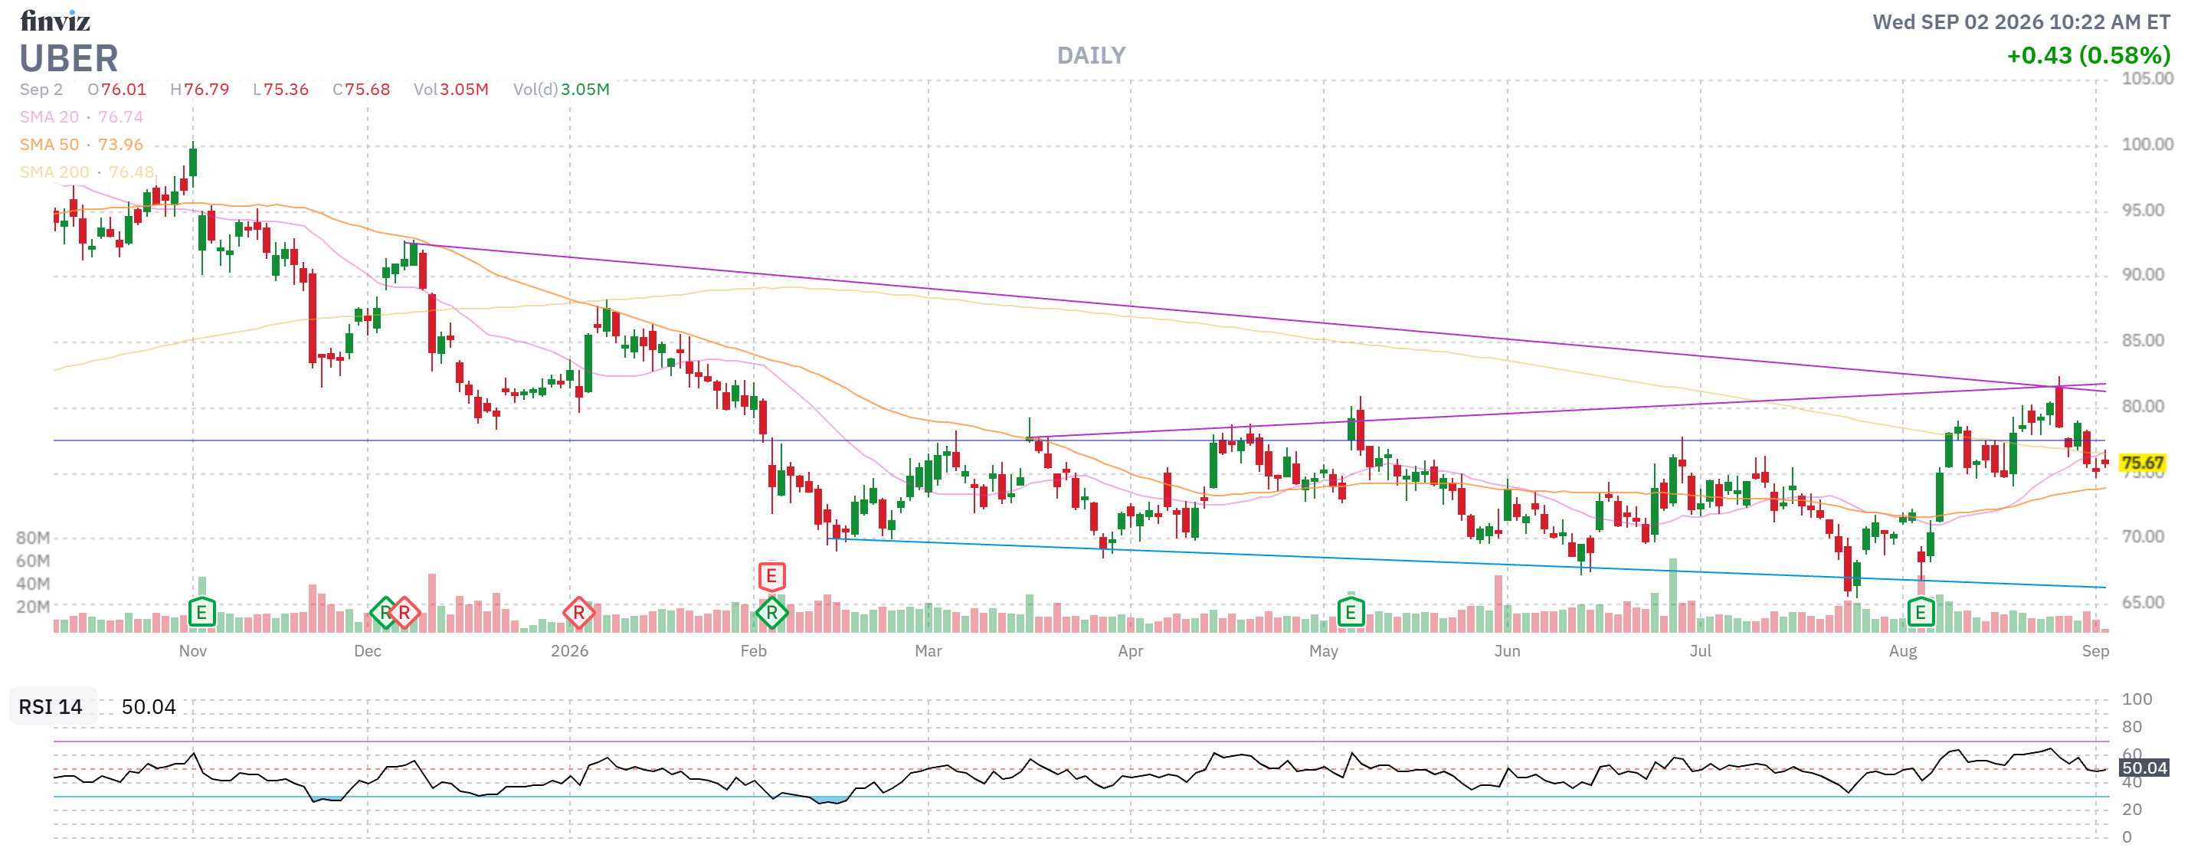Click the 85.00 price axis label
The width and height of the screenshot is (2191, 861).
click(x=2143, y=339)
